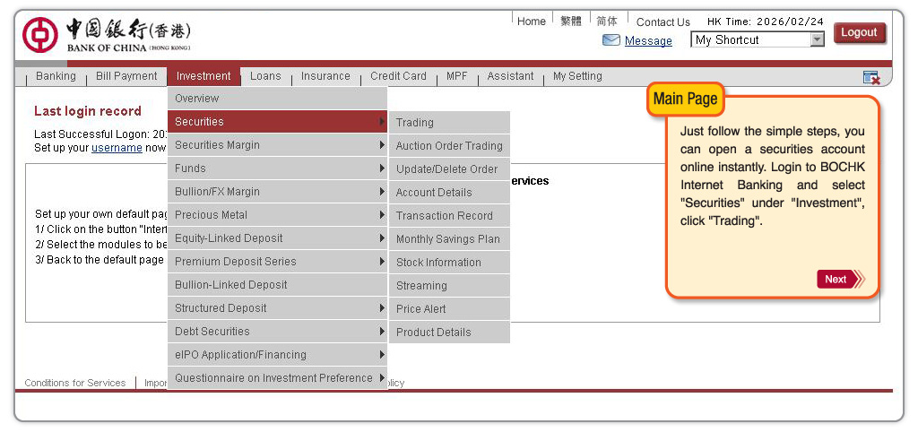Viewport: 918px width, 432px height.
Task: Select Streaming in the submenu
Action: point(450,286)
